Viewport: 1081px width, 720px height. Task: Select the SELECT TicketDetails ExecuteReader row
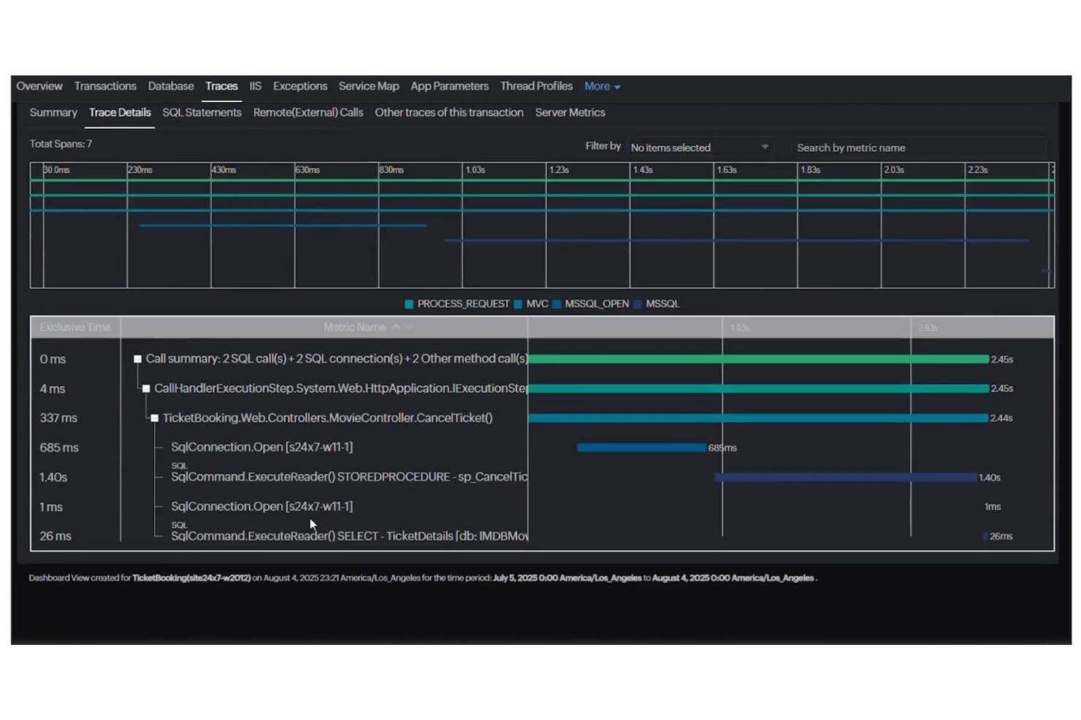tap(542, 536)
